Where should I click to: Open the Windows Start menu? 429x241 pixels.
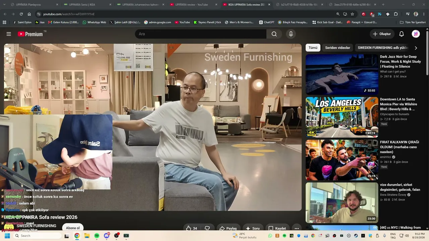click(x=7, y=236)
